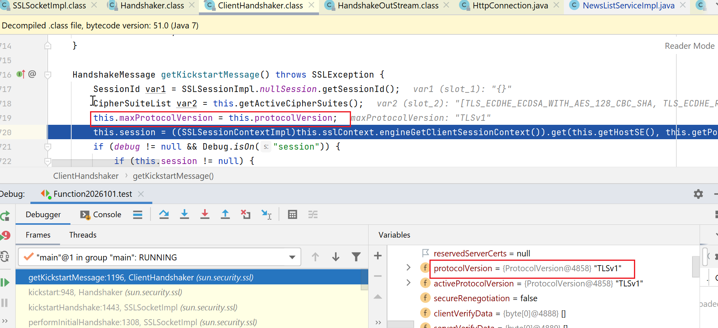Click the Step Over debugger icon
The image size is (718, 328).
164,215
